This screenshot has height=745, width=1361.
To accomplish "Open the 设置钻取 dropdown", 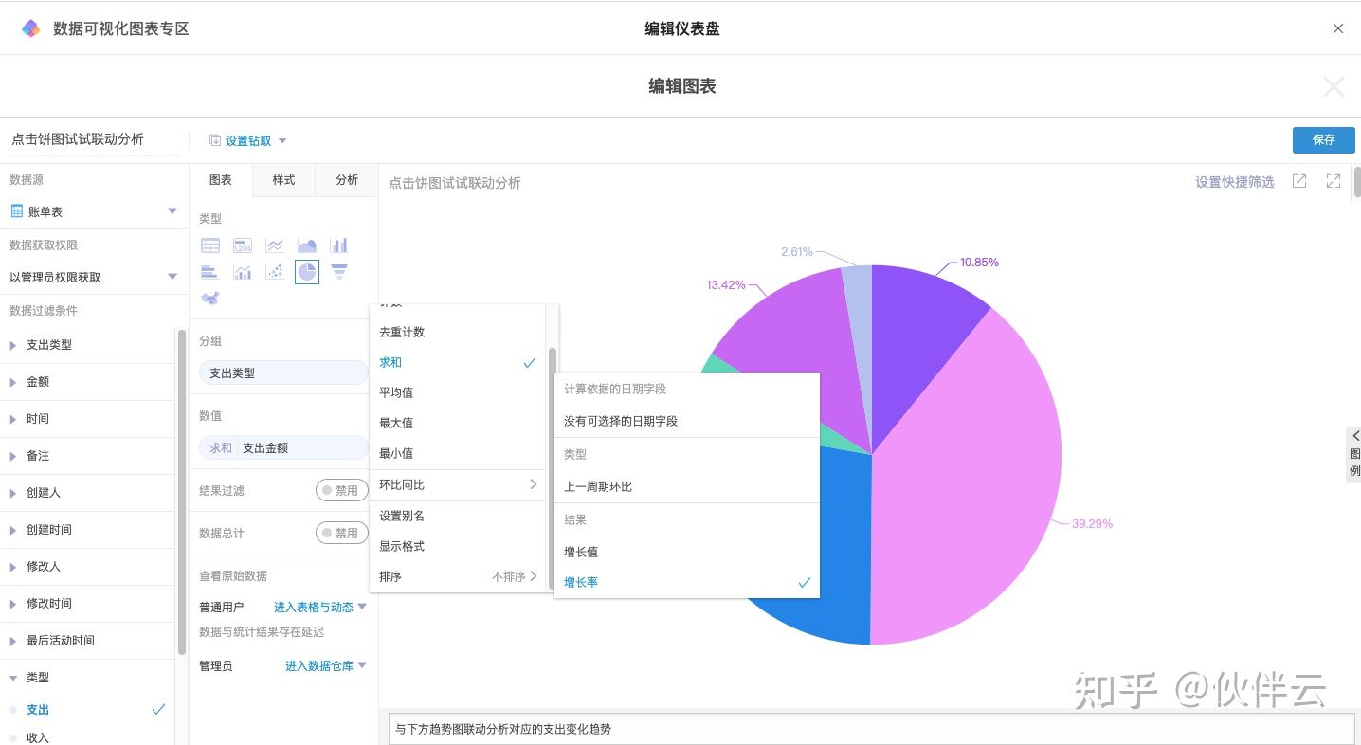I will coord(248,140).
